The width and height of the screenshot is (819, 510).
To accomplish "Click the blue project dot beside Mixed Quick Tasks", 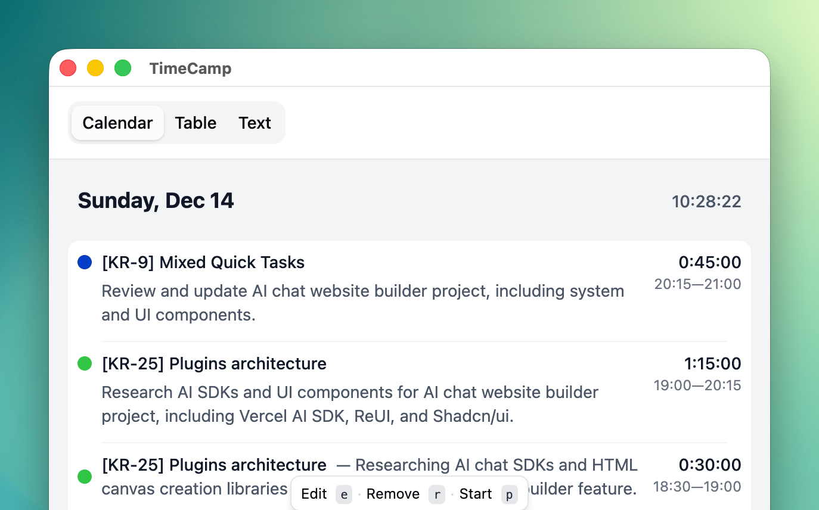I will pyautogui.click(x=84, y=262).
